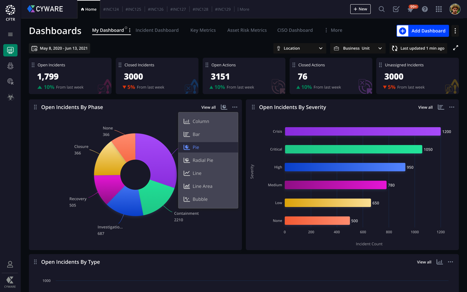Click chart type icon in Open Incidents By Type

tap(439, 262)
